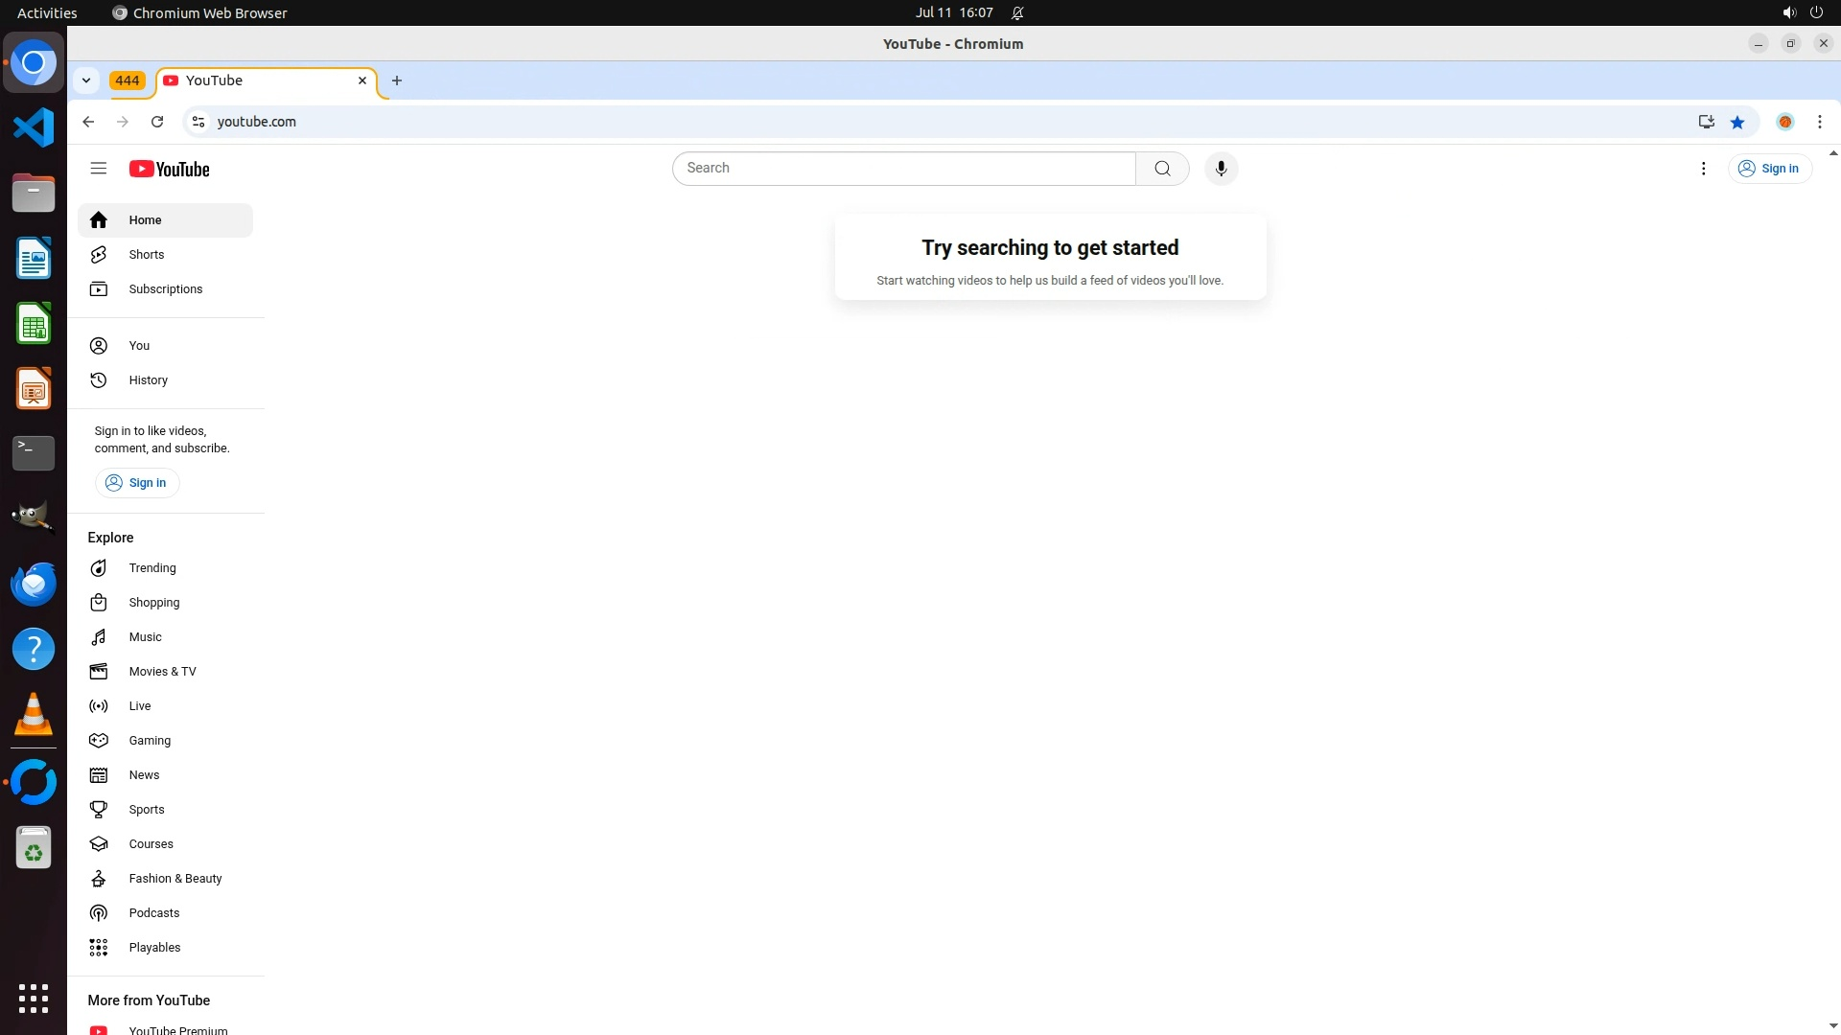Open Trending in the Explore section

pyautogui.click(x=151, y=568)
